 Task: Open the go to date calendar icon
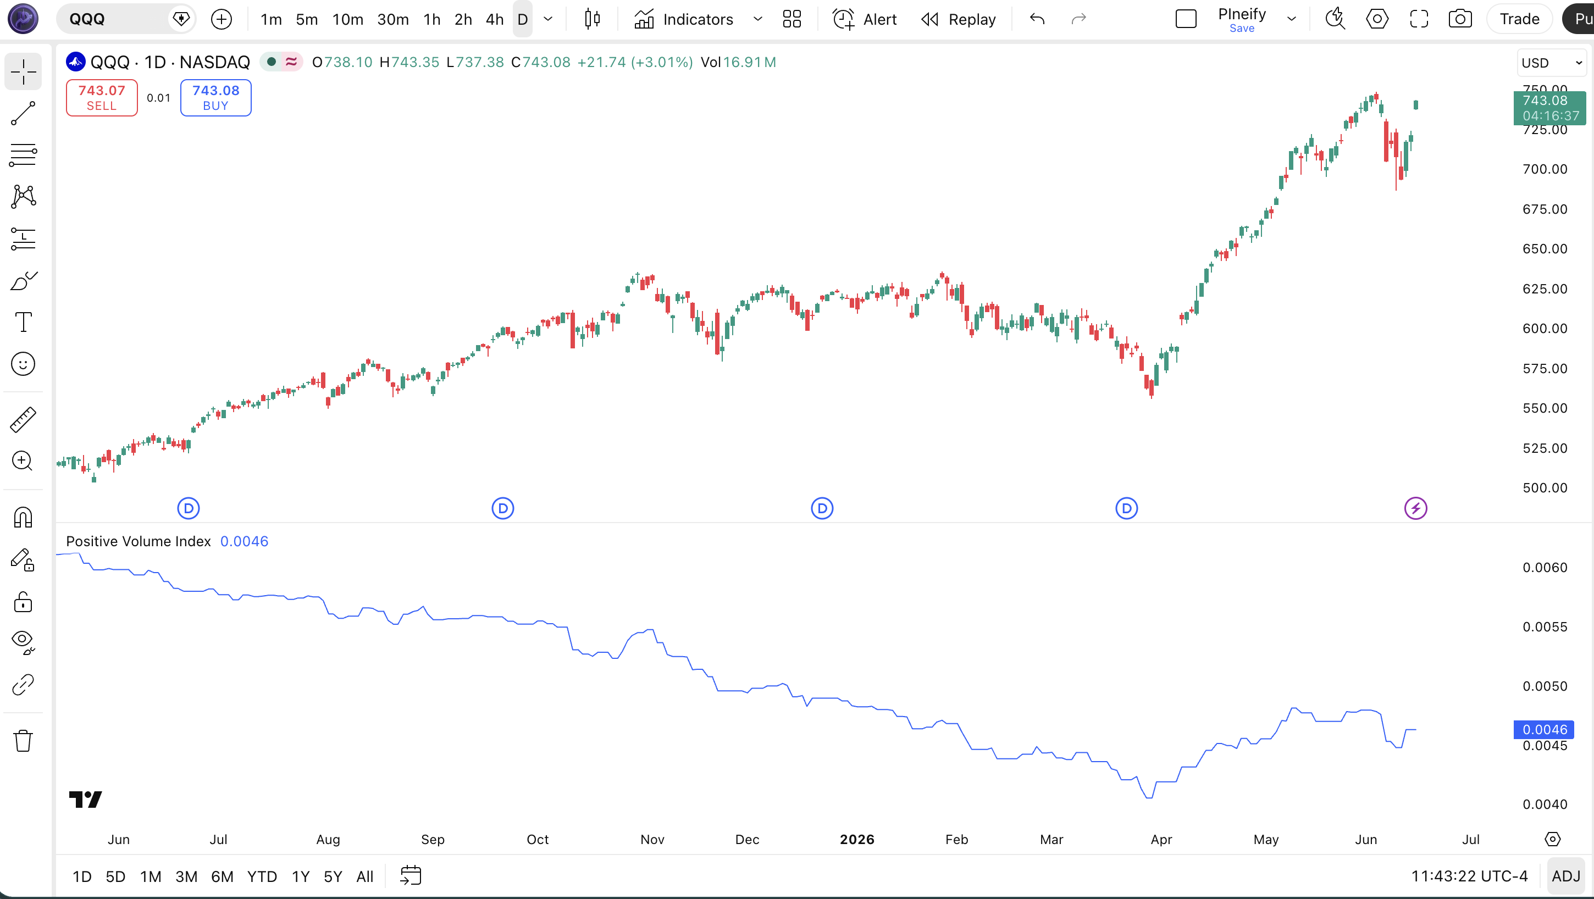(410, 875)
